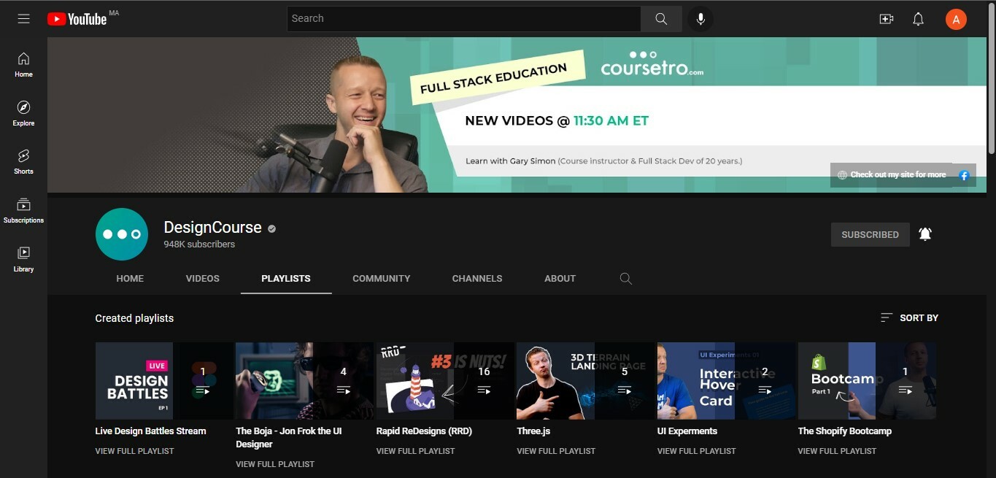This screenshot has height=478, width=996.
Task: Click 'The Boja - Jon Frok the UI Designer' title
Action: click(289, 438)
